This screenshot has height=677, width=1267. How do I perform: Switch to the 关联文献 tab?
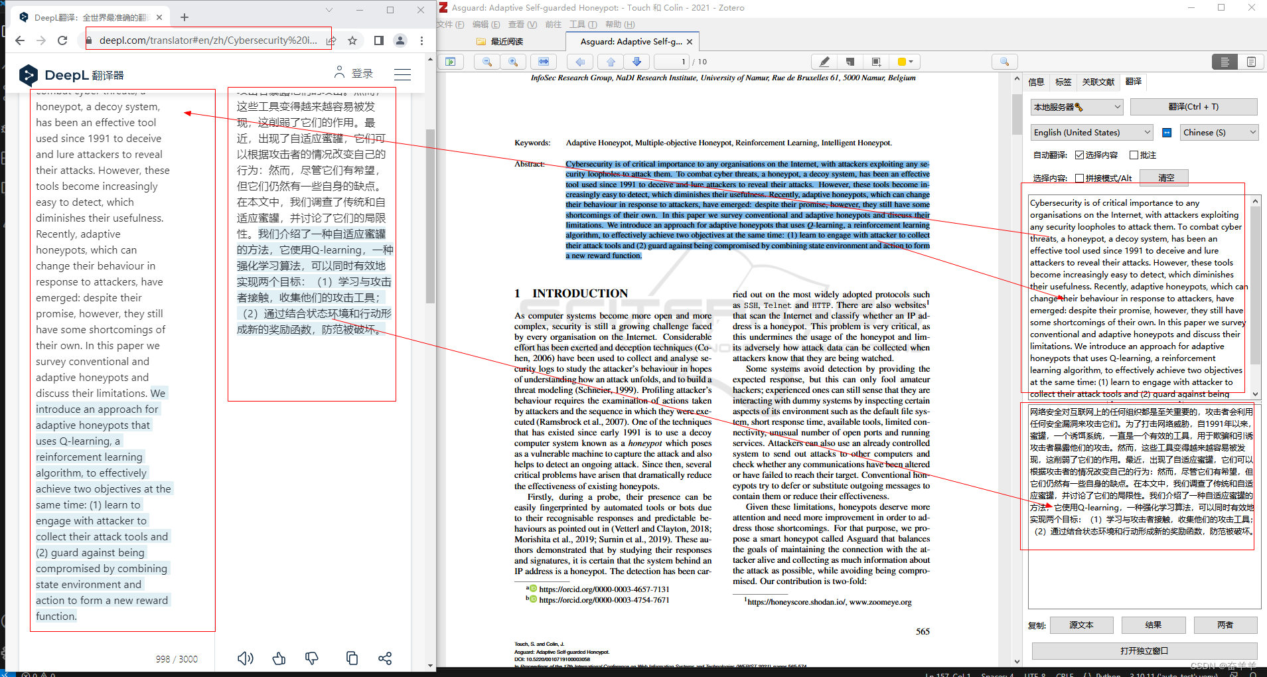(x=1098, y=82)
